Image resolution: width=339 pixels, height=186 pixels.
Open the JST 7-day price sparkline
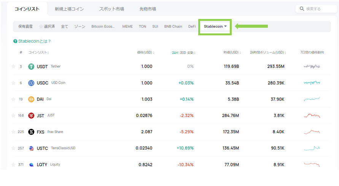[x=312, y=115]
